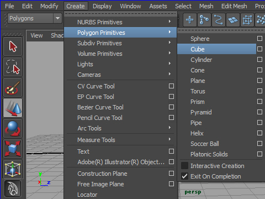Image resolution: width=265 pixels, height=199 pixels.
Task: Open Text options box
Action: coord(171,151)
